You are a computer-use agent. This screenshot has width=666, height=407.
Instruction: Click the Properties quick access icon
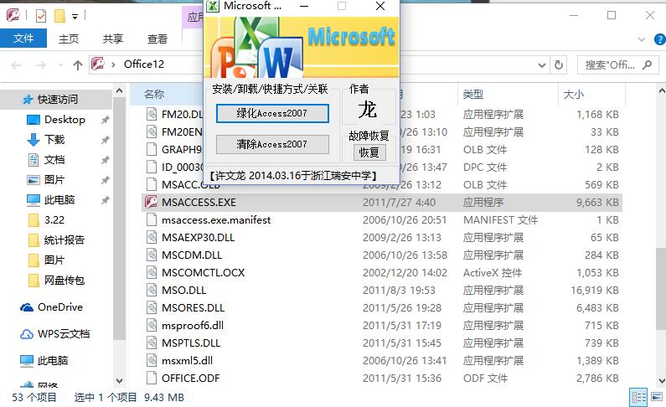[x=41, y=16]
